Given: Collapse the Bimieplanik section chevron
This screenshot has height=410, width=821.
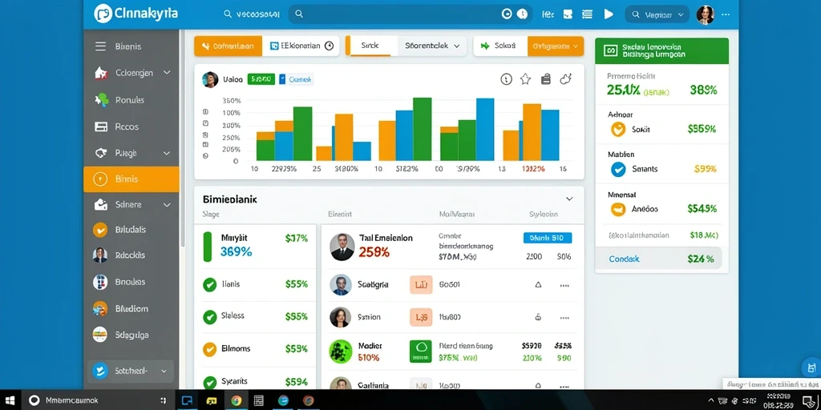Looking at the screenshot, I should [569, 199].
